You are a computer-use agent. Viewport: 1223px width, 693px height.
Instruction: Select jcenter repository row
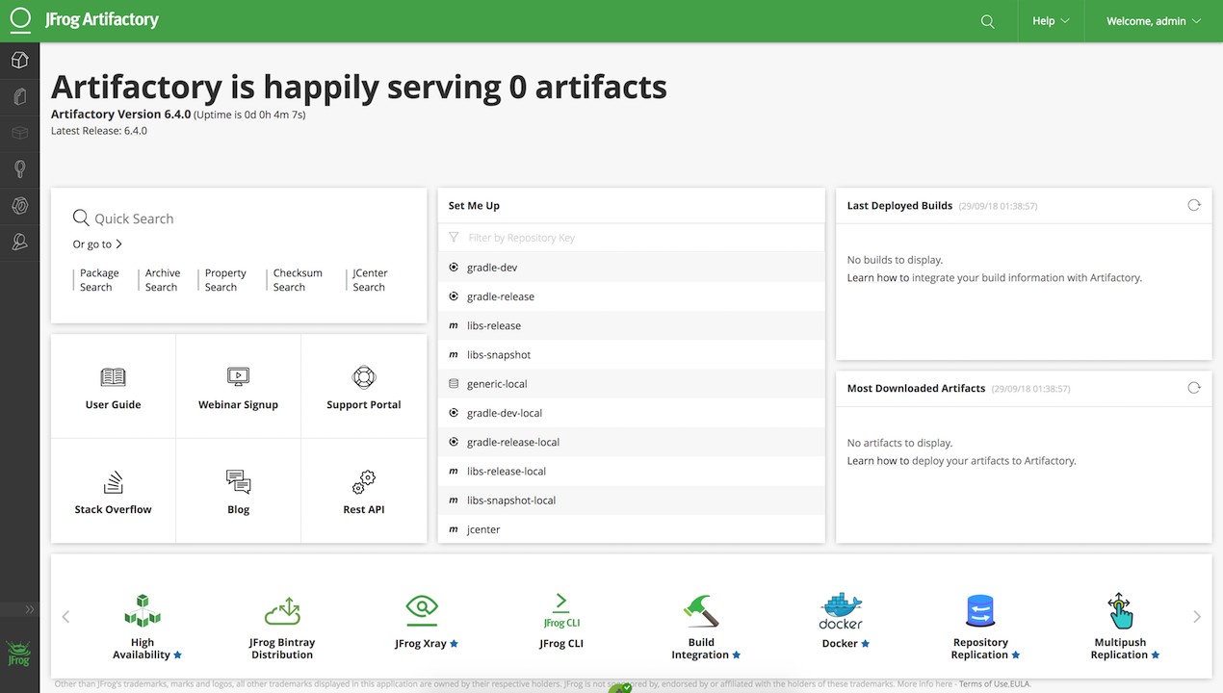(x=632, y=529)
